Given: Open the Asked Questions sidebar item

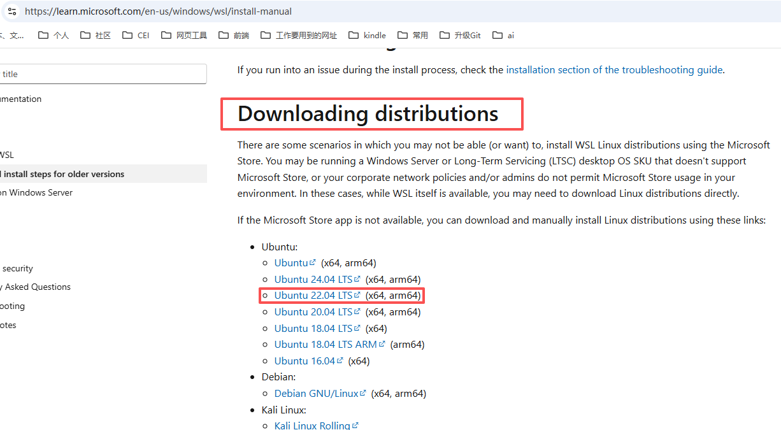Looking at the screenshot, I should point(36,287).
